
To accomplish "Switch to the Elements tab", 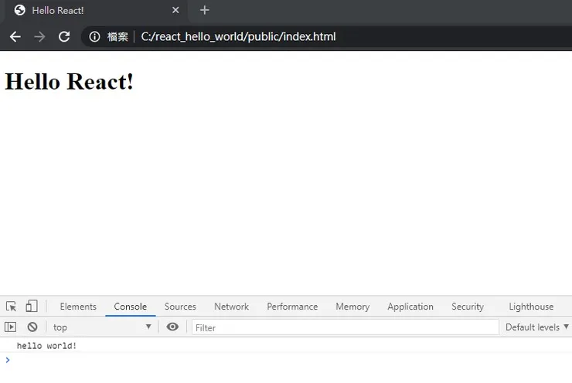I will 78,307.
